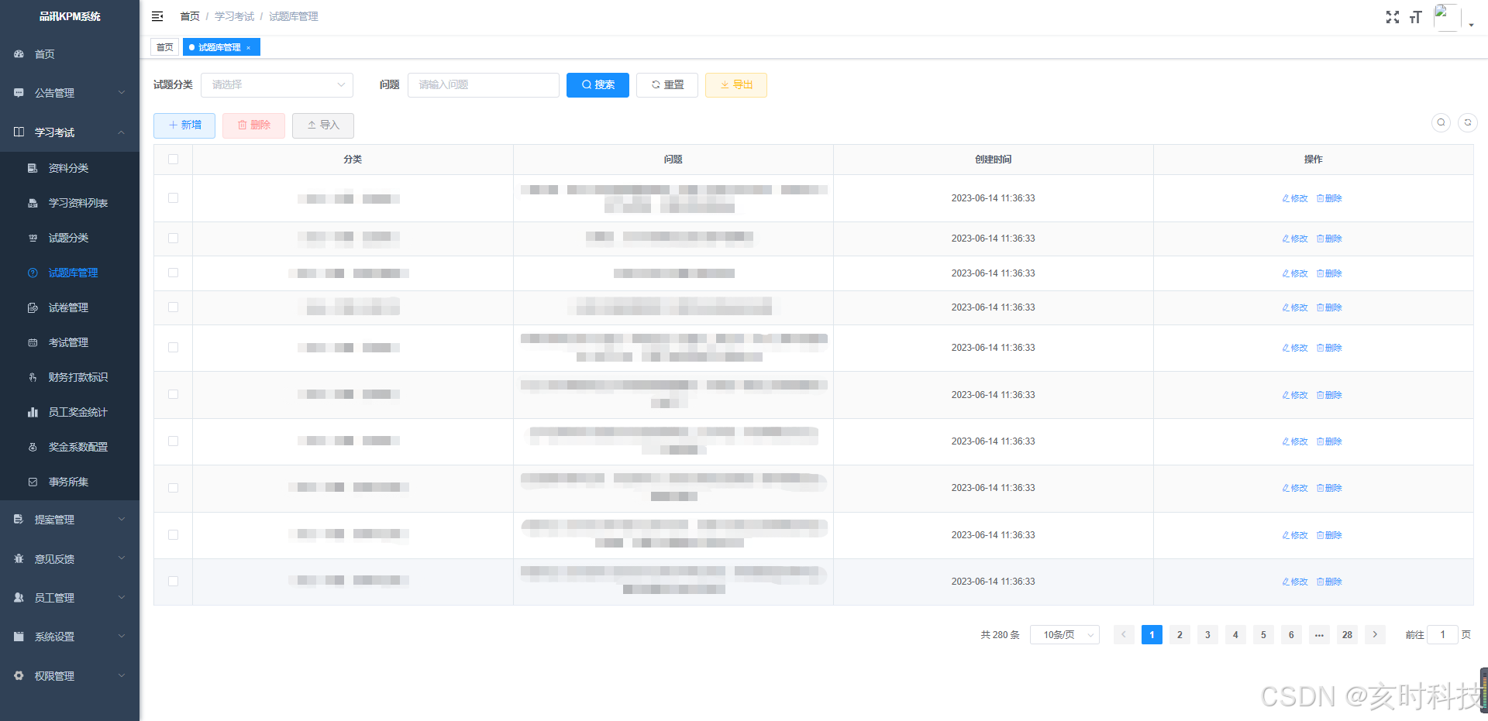
Task: Tick the checkbox of the fourth table row
Action: 173,307
